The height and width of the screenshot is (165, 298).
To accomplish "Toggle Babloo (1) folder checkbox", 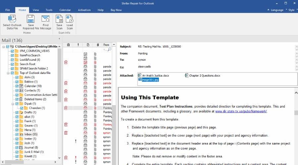I will [17, 82].
